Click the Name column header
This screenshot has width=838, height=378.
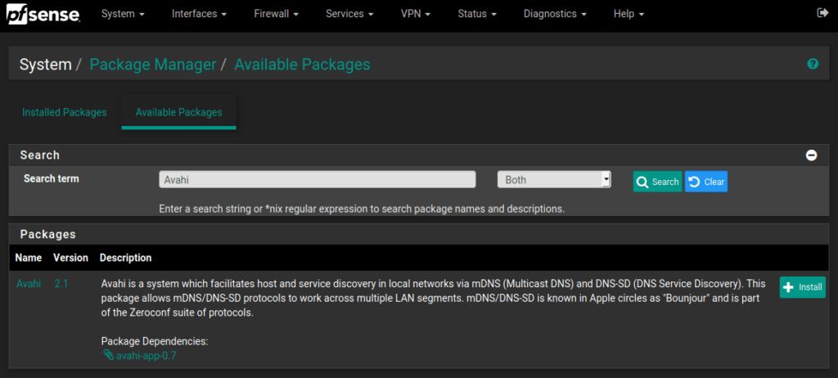coord(29,258)
